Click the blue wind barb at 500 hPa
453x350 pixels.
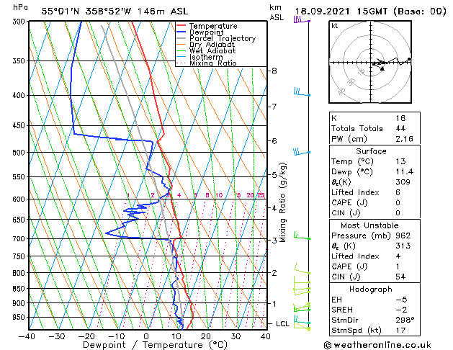point(302,152)
